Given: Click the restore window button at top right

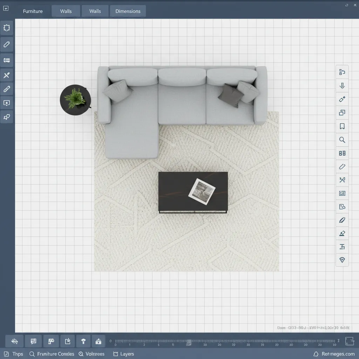Looking at the screenshot, I should point(347,5).
